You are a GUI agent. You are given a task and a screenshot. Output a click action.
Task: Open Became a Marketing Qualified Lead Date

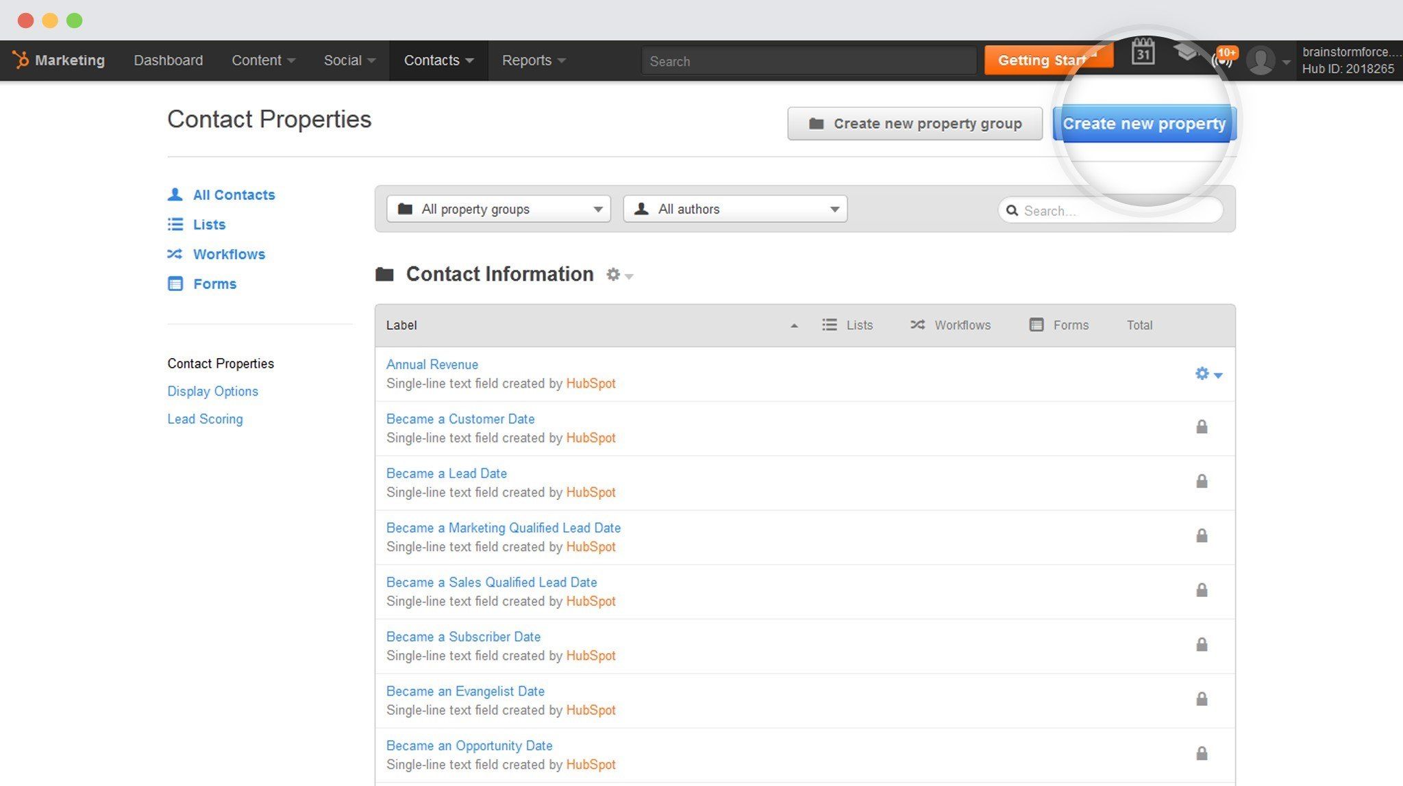pos(504,527)
